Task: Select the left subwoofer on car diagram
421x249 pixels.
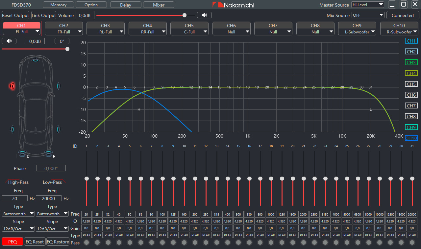Action: click(22, 152)
